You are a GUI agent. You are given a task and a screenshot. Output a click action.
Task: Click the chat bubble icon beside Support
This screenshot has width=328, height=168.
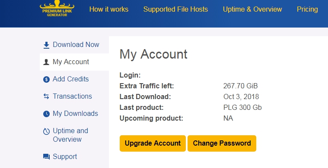[46, 157]
